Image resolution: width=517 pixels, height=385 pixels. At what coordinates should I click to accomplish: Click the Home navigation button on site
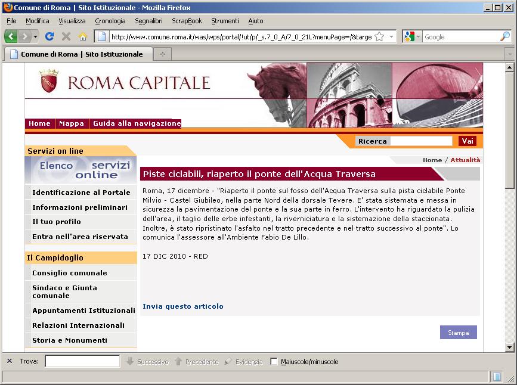coord(39,123)
